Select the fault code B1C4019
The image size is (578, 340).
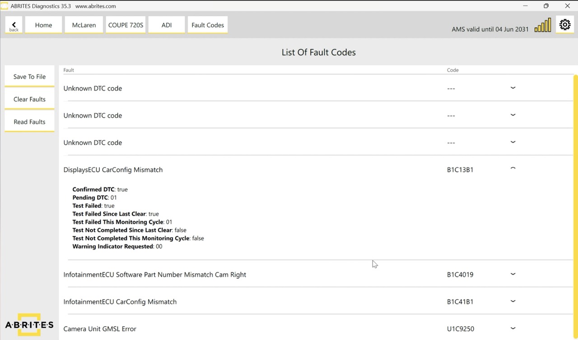pyautogui.click(x=460, y=275)
